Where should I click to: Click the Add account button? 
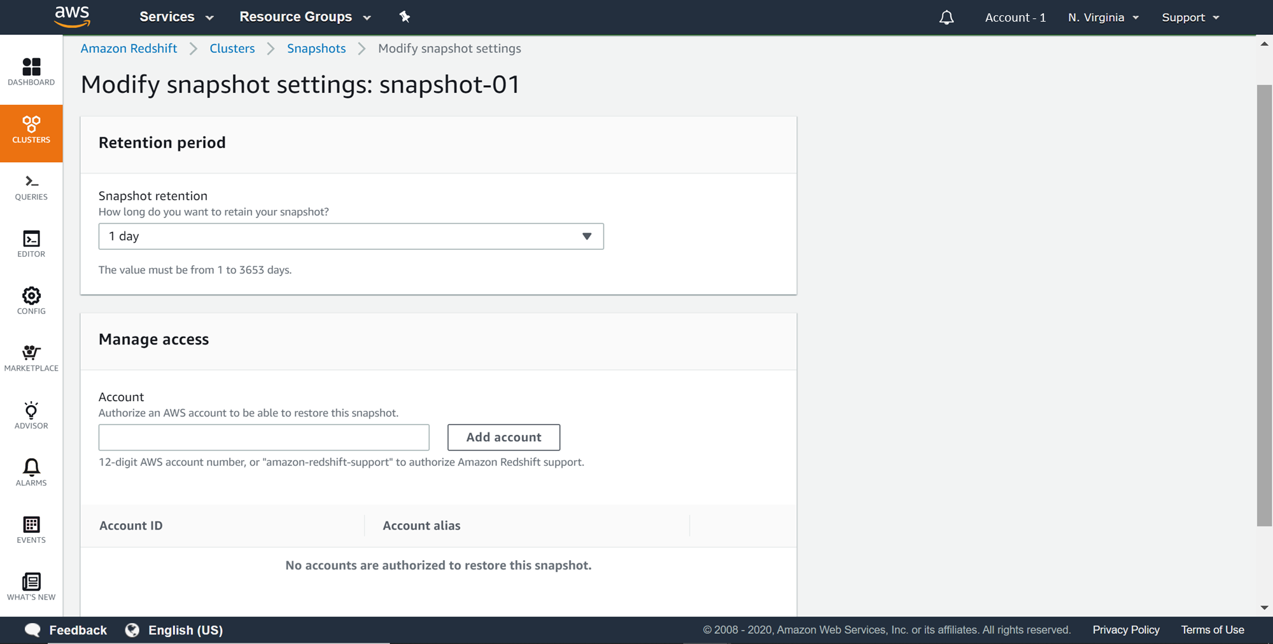[503, 437]
